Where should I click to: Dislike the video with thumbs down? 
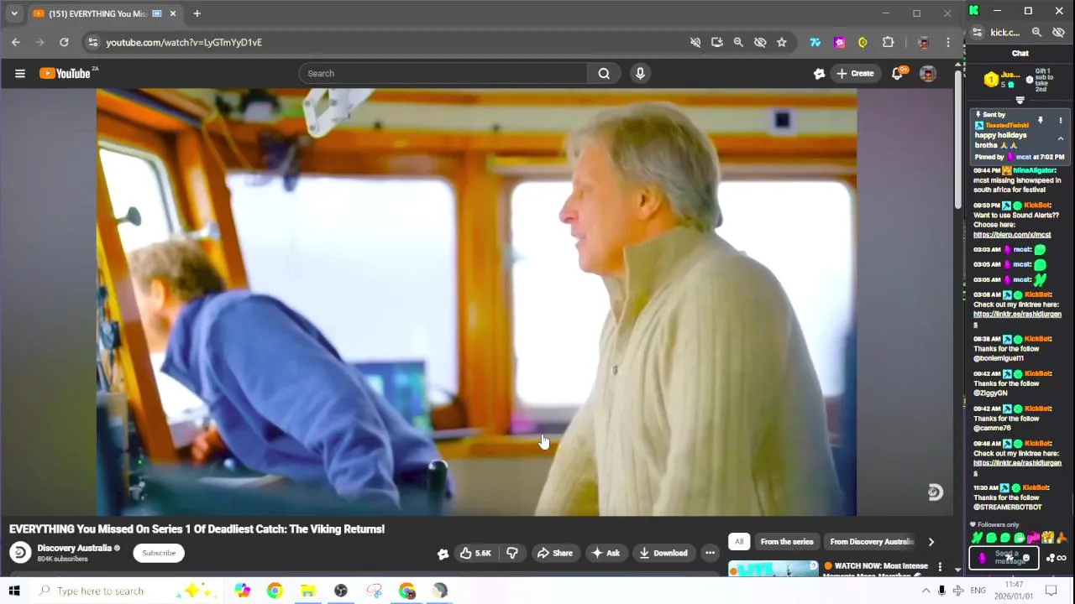tap(511, 553)
